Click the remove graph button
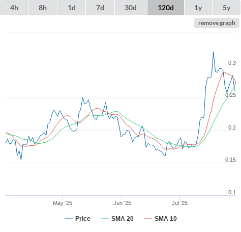 (217, 23)
